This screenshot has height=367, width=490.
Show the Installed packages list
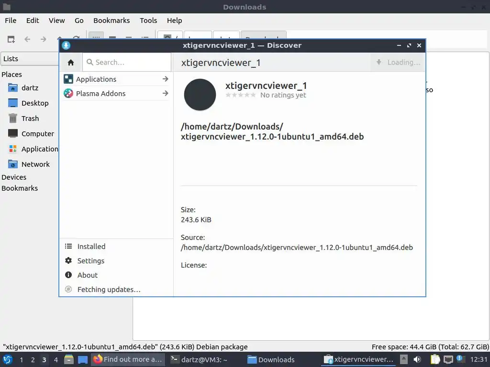pyautogui.click(x=116, y=247)
